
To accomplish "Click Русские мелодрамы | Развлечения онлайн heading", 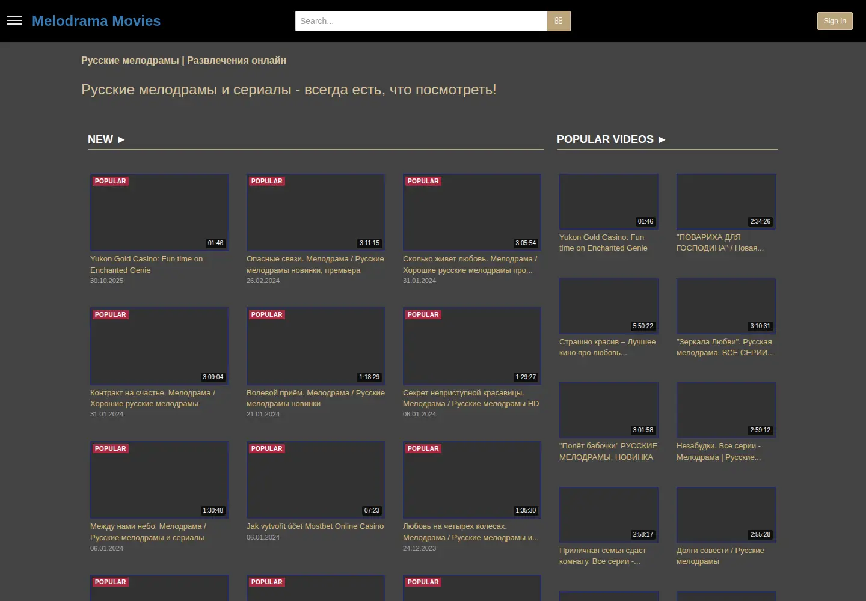I will coord(183,60).
